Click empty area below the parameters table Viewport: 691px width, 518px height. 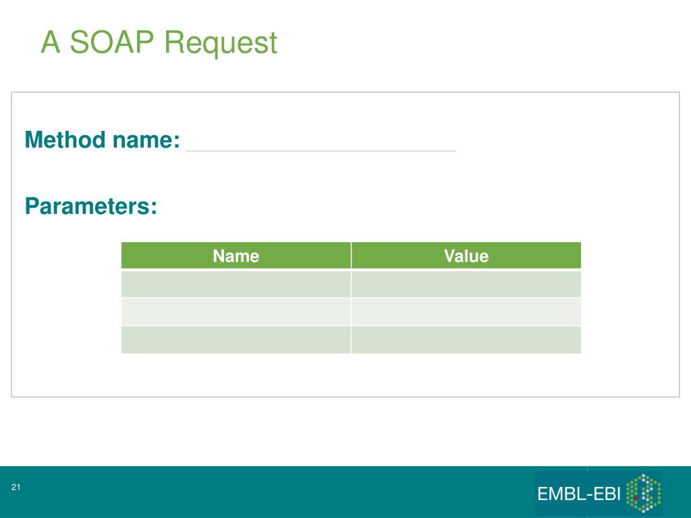tap(345, 375)
